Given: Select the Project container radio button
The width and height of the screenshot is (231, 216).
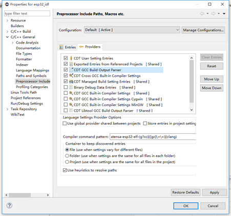Looking at the screenshot, I should tap(67, 162).
